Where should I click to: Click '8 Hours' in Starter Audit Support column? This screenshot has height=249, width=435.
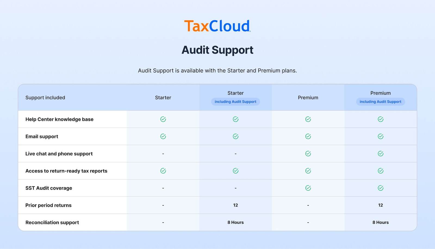(x=236, y=222)
